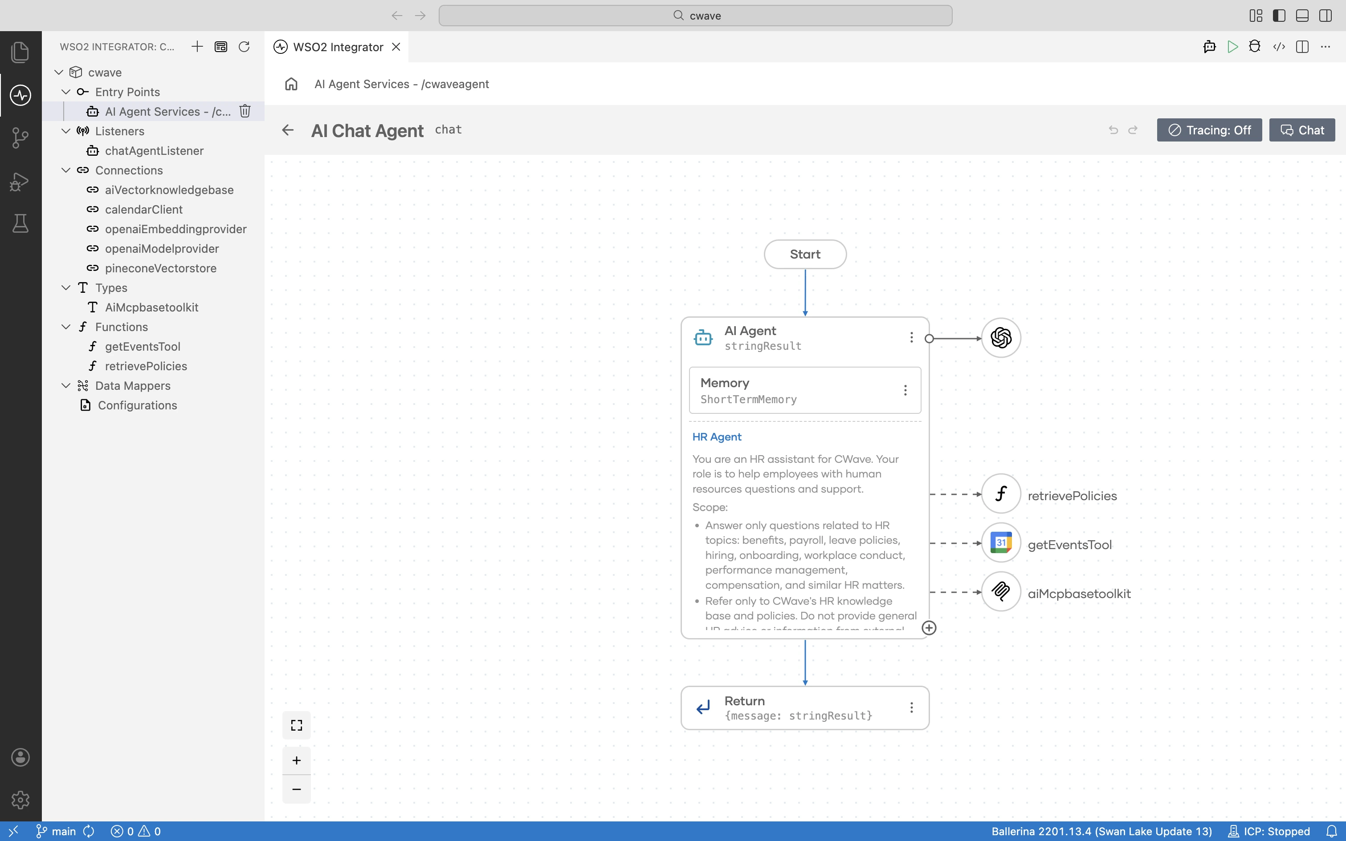Click the Start node
Viewport: 1346px width, 841px height.
point(805,254)
